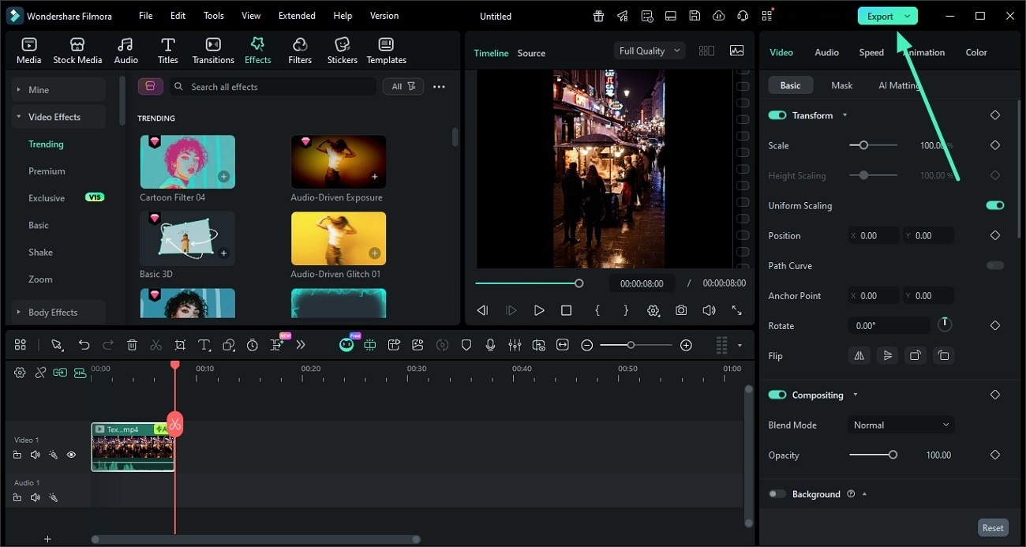
Task: Open the Stickers panel
Action: 342,51
